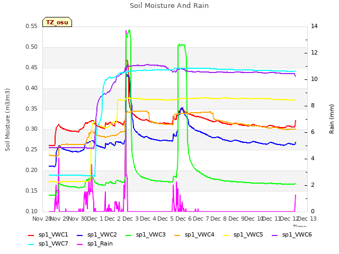Screen dimensions: 339x254
Task: Click the 0.15 left axis tick label
Action: click(x=32, y=190)
